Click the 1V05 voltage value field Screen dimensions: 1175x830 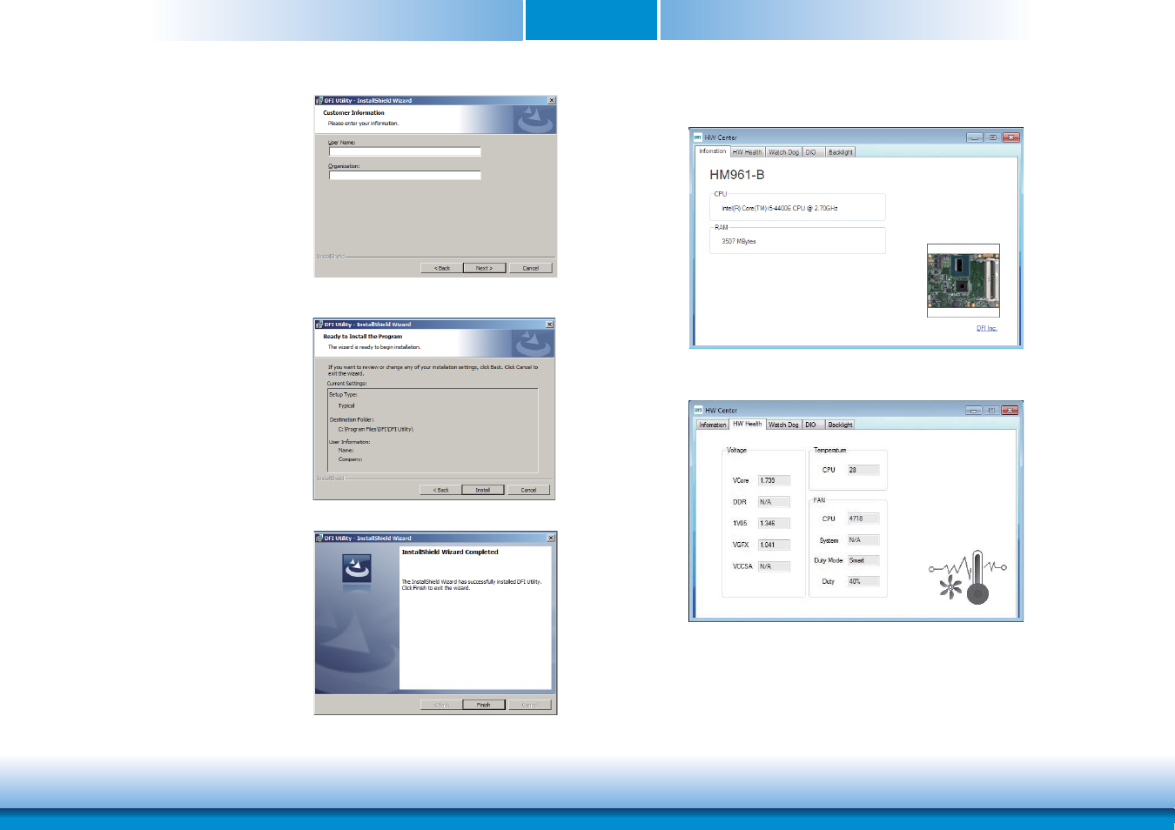(x=774, y=523)
